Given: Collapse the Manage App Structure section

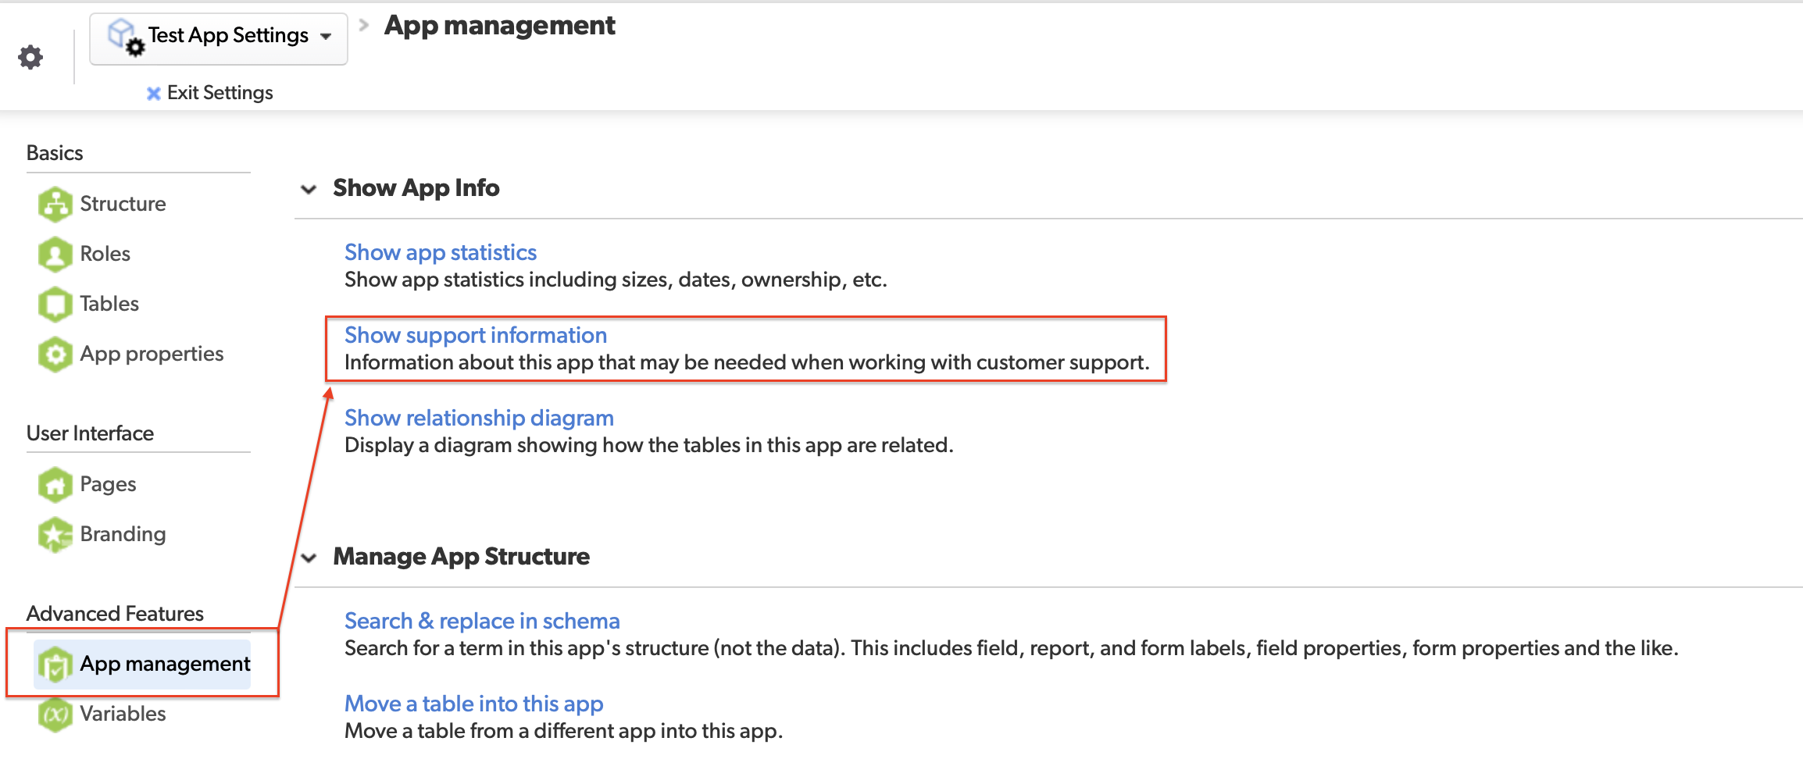Looking at the screenshot, I should (309, 558).
